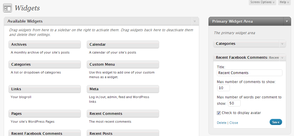Select the Archives available widget
The width and height of the screenshot is (294, 136).
[44, 45]
